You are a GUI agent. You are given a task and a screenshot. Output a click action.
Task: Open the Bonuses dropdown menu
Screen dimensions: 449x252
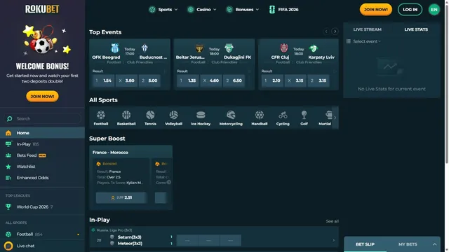tap(242, 9)
